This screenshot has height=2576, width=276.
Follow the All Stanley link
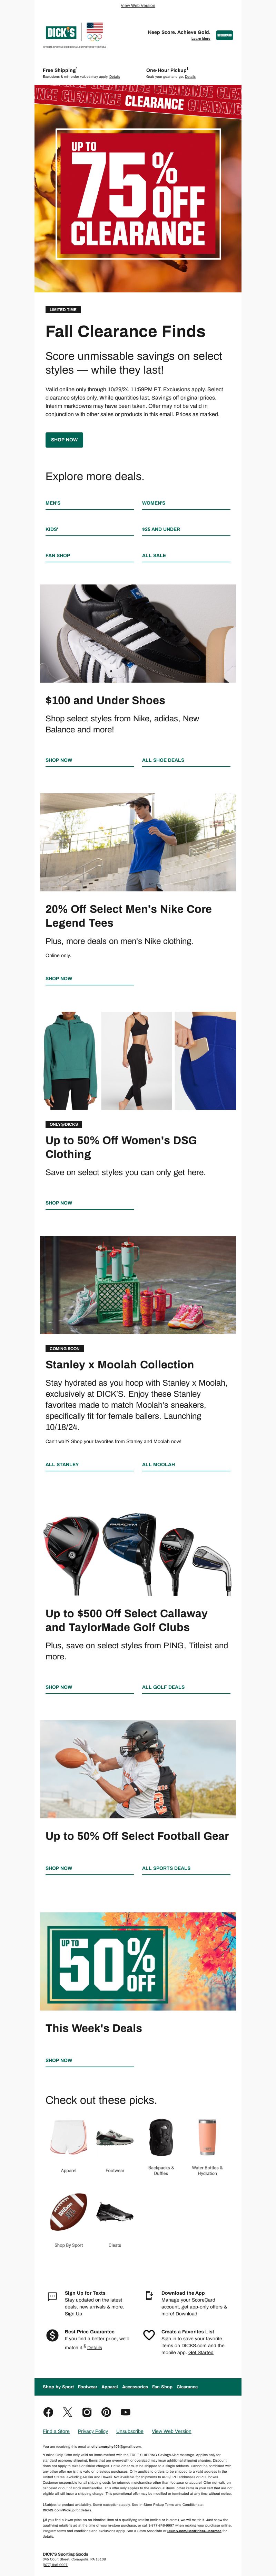point(62,1464)
